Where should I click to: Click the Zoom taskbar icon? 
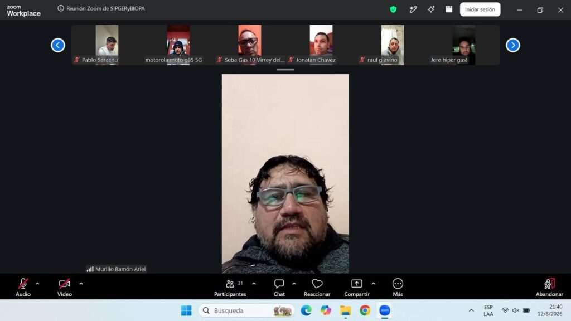click(385, 310)
